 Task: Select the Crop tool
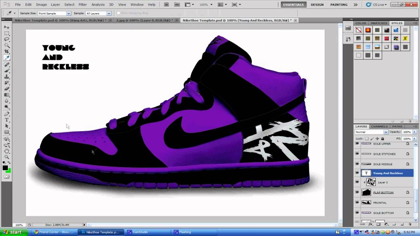pos(7,51)
